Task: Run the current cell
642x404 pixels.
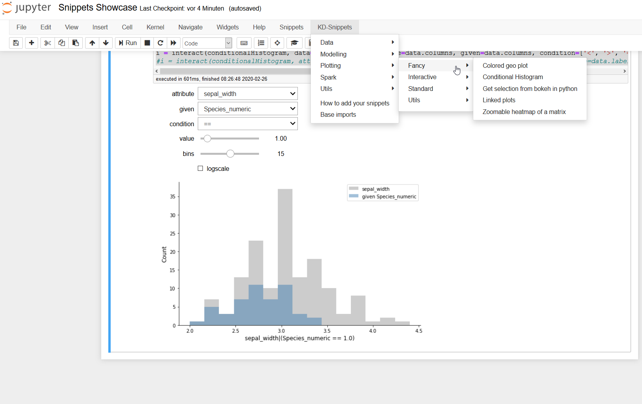Action: (128, 43)
